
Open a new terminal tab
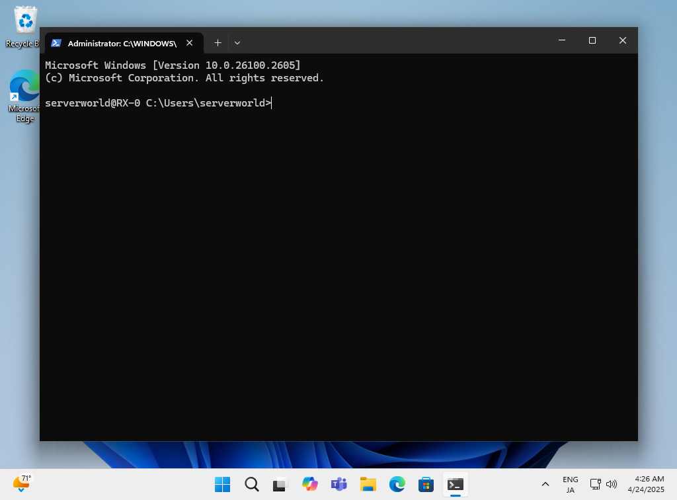click(x=218, y=43)
